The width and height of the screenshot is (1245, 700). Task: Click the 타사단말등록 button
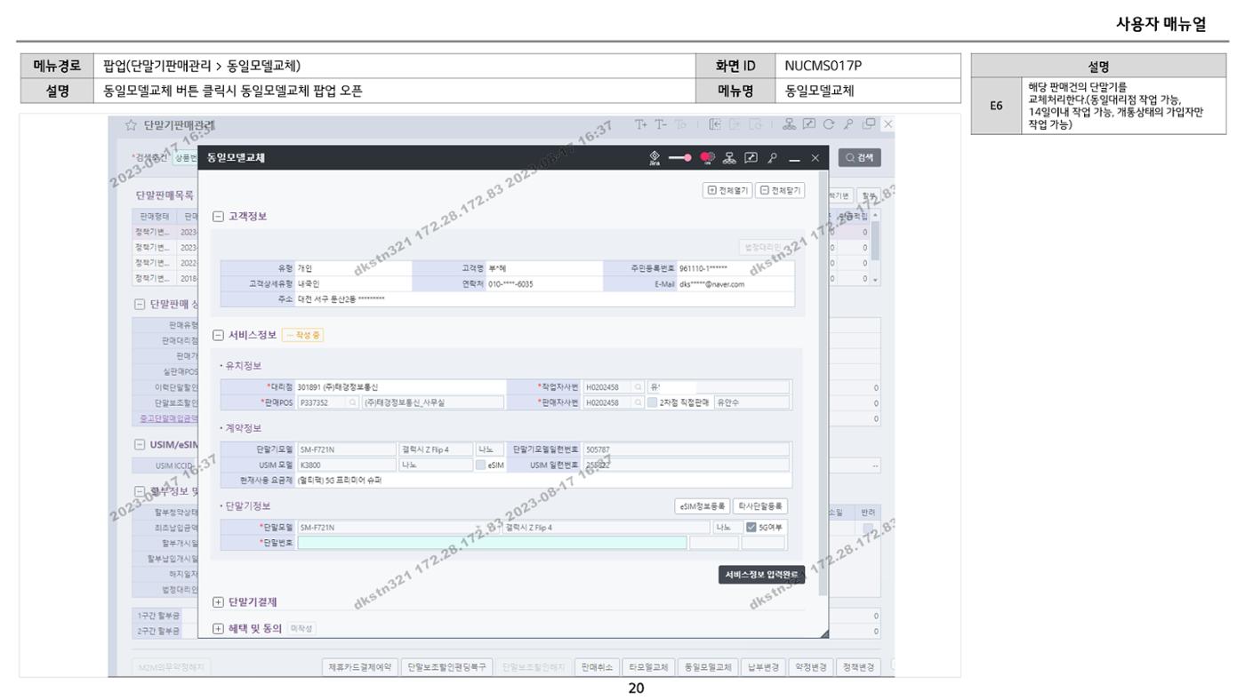tap(760, 506)
